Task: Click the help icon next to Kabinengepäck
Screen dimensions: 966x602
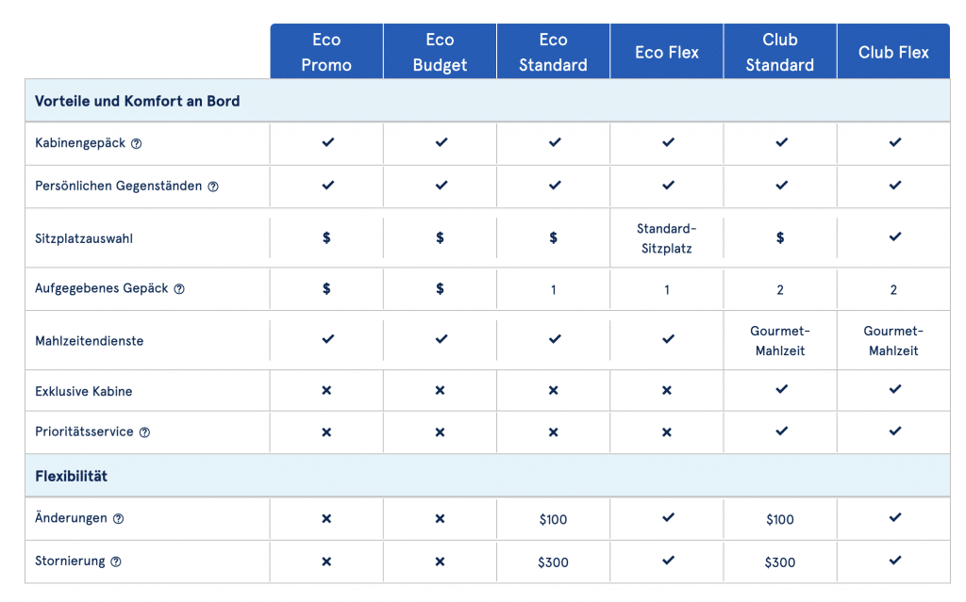Action: 137,144
